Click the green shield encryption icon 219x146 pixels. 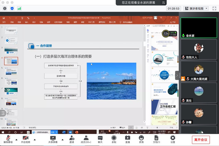(12, 8)
